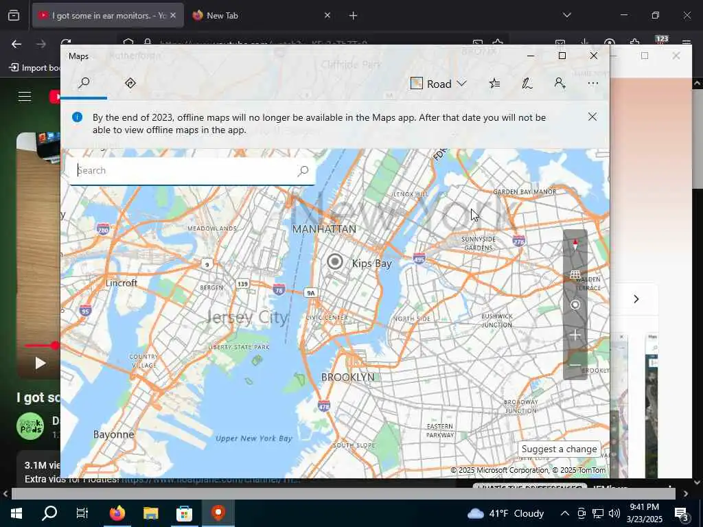Open the account sign-in icon in Maps

560,83
